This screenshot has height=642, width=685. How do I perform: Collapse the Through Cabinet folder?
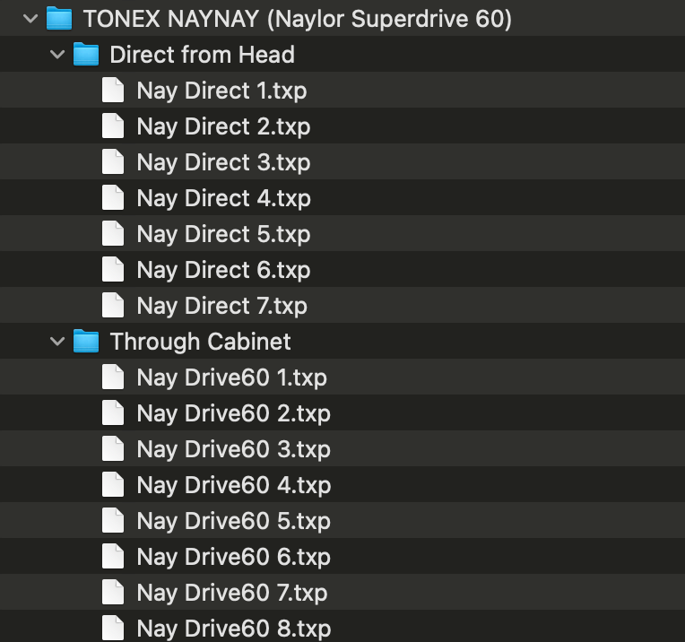coord(58,342)
